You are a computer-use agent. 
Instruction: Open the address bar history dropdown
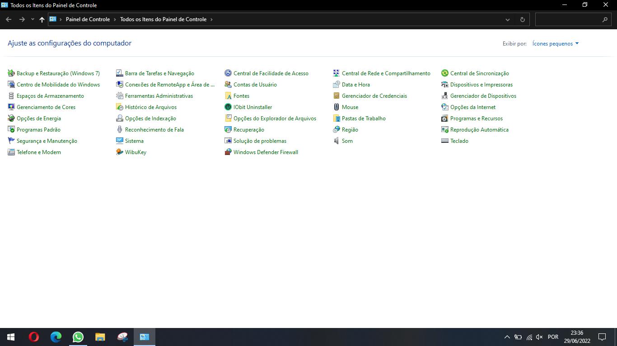tap(508, 19)
